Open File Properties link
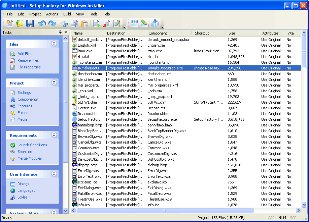Screen dimensions: 309x222 click(x=29, y=67)
